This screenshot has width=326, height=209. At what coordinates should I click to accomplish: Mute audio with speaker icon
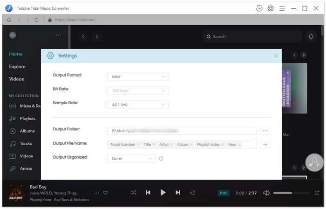tap(266, 193)
